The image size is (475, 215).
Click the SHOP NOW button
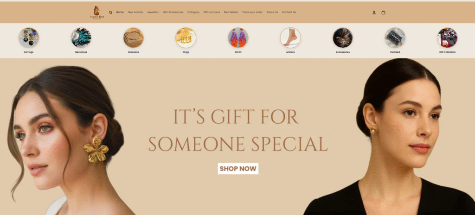(238, 169)
